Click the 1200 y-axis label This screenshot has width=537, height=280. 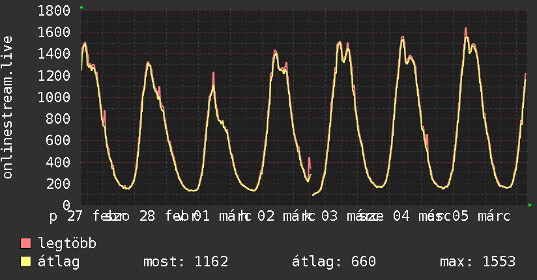[54, 76]
